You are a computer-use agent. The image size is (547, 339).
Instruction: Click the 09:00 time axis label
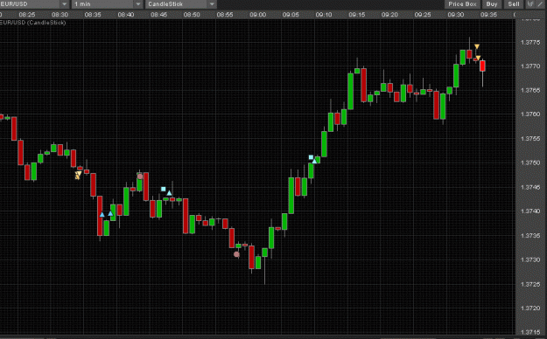[x=258, y=15]
